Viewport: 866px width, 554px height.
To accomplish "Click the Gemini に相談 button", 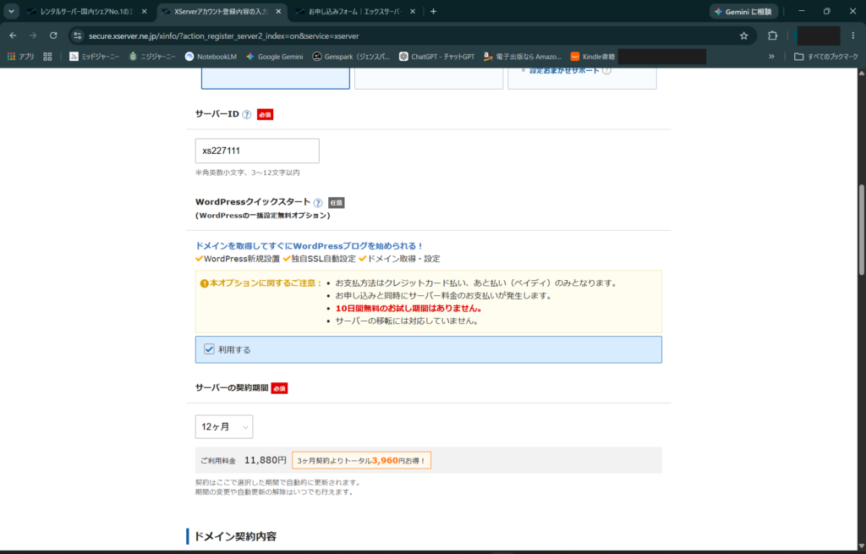I will 743,12.
